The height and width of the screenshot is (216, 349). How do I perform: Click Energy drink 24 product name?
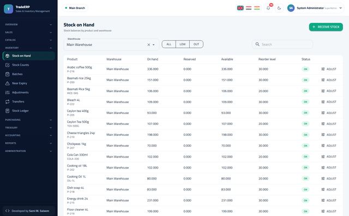[77, 199]
